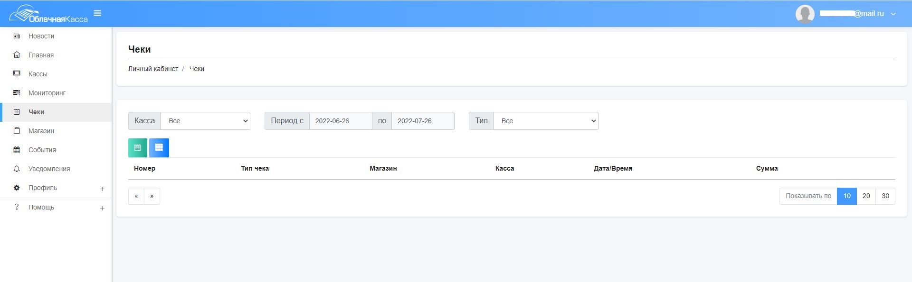Expand the account menu chevron
The width and height of the screenshot is (912, 282).
(x=893, y=14)
